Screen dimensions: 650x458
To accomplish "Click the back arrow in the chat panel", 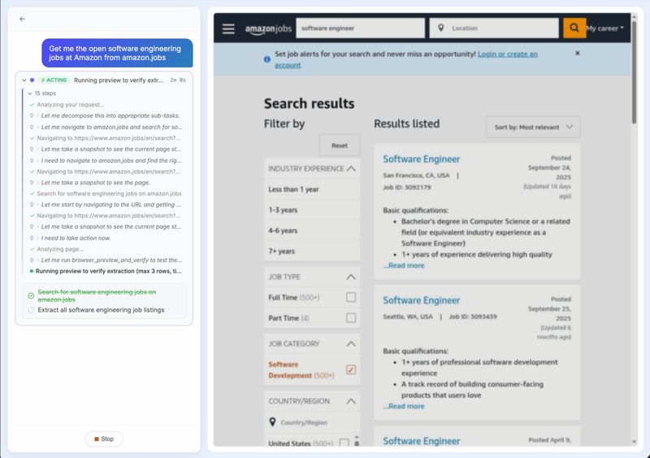I will (23, 19).
